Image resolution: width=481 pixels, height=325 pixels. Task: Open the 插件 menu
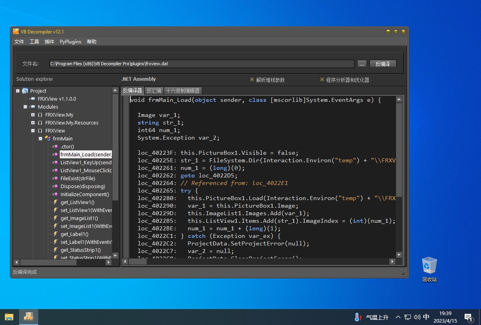pos(49,41)
